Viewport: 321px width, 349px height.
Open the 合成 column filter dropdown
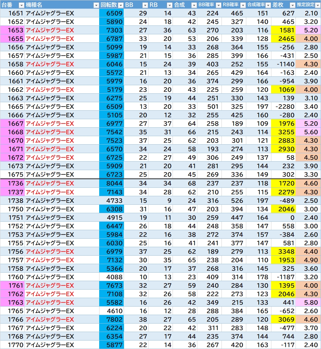pyautogui.click(x=194, y=5)
